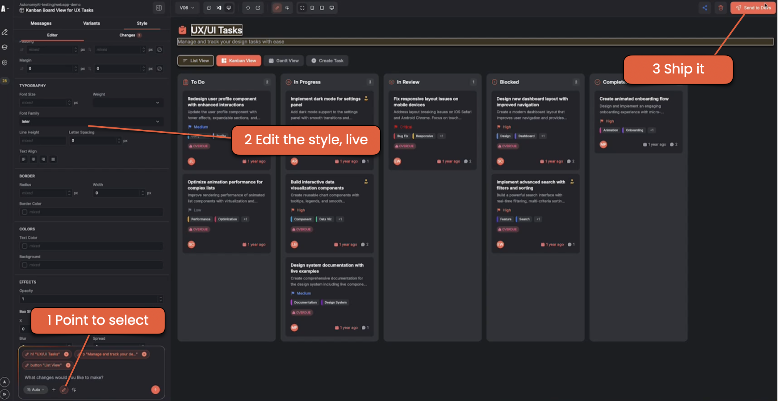
Task: Click the pencil select icon in chat input bar
Action: point(64,390)
